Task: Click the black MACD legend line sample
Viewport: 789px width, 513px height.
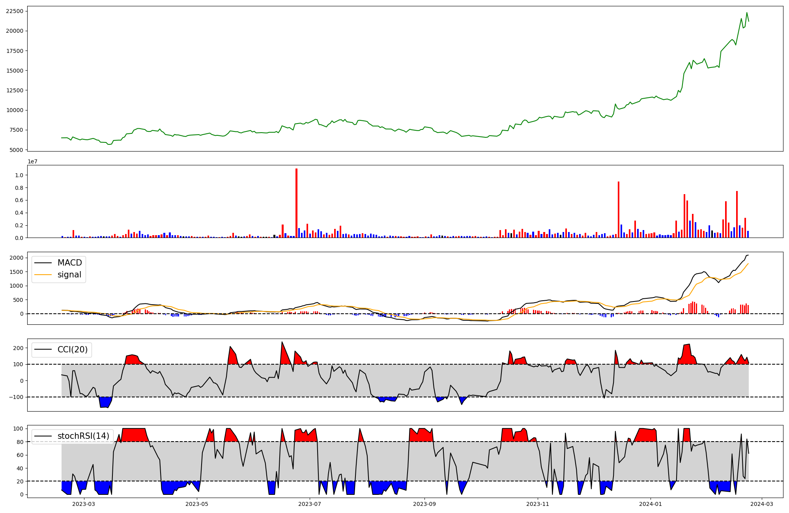Action: pos(43,263)
